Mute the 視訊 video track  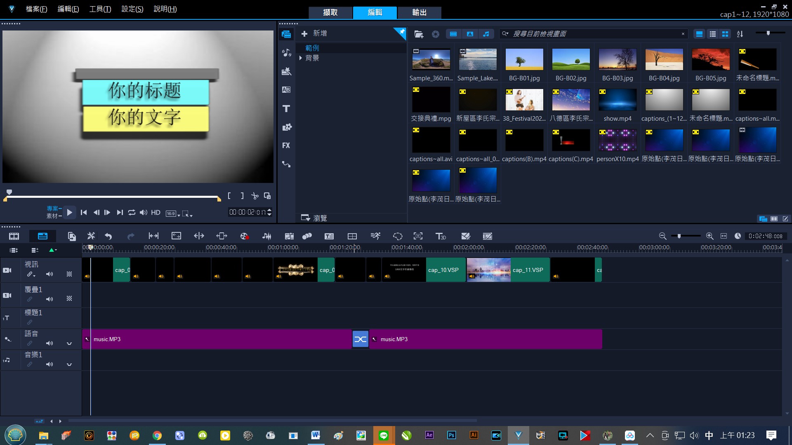coord(49,274)
